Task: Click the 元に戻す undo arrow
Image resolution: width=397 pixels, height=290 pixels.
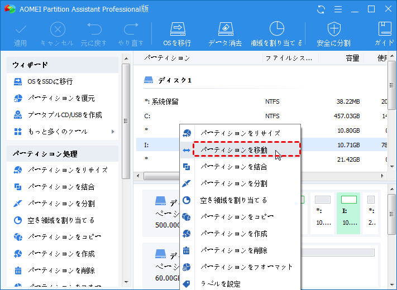Action: (x=94, y=34)
